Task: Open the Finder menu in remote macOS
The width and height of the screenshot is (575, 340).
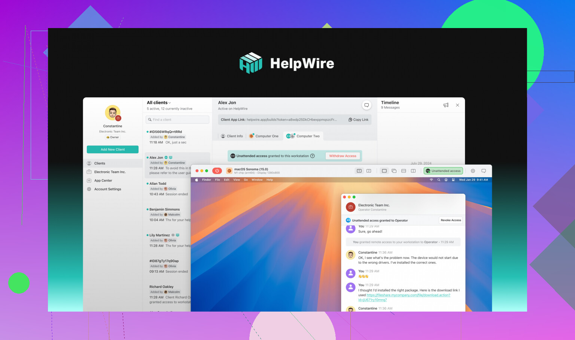Action: 207,180
